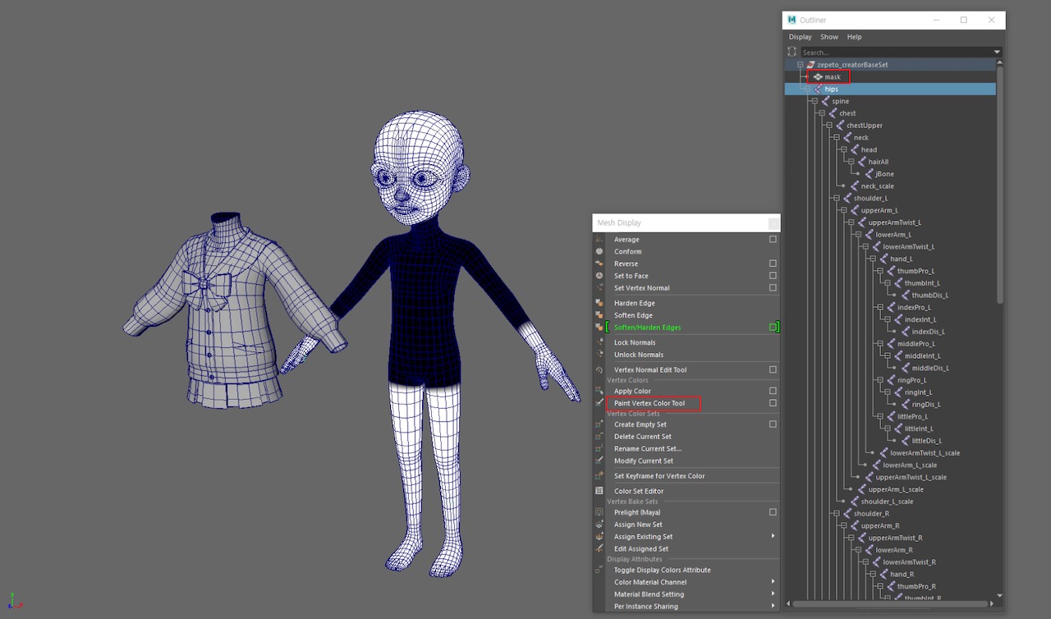Click the Outliner search field

click(x=895, y=52)
